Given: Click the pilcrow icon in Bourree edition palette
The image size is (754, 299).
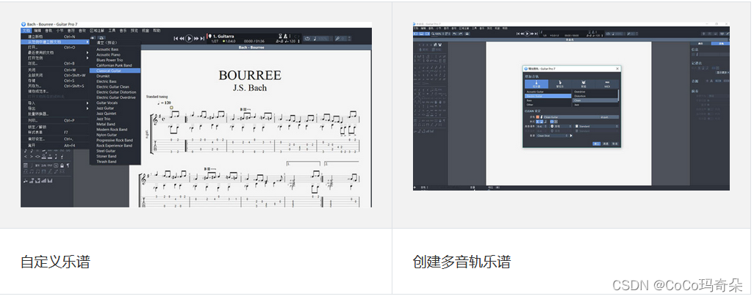Looking at the screenshot, I should 68,166.
